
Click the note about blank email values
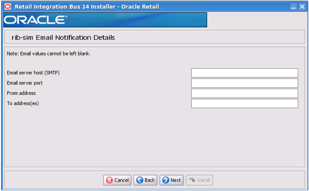click(x=49, y=53)
